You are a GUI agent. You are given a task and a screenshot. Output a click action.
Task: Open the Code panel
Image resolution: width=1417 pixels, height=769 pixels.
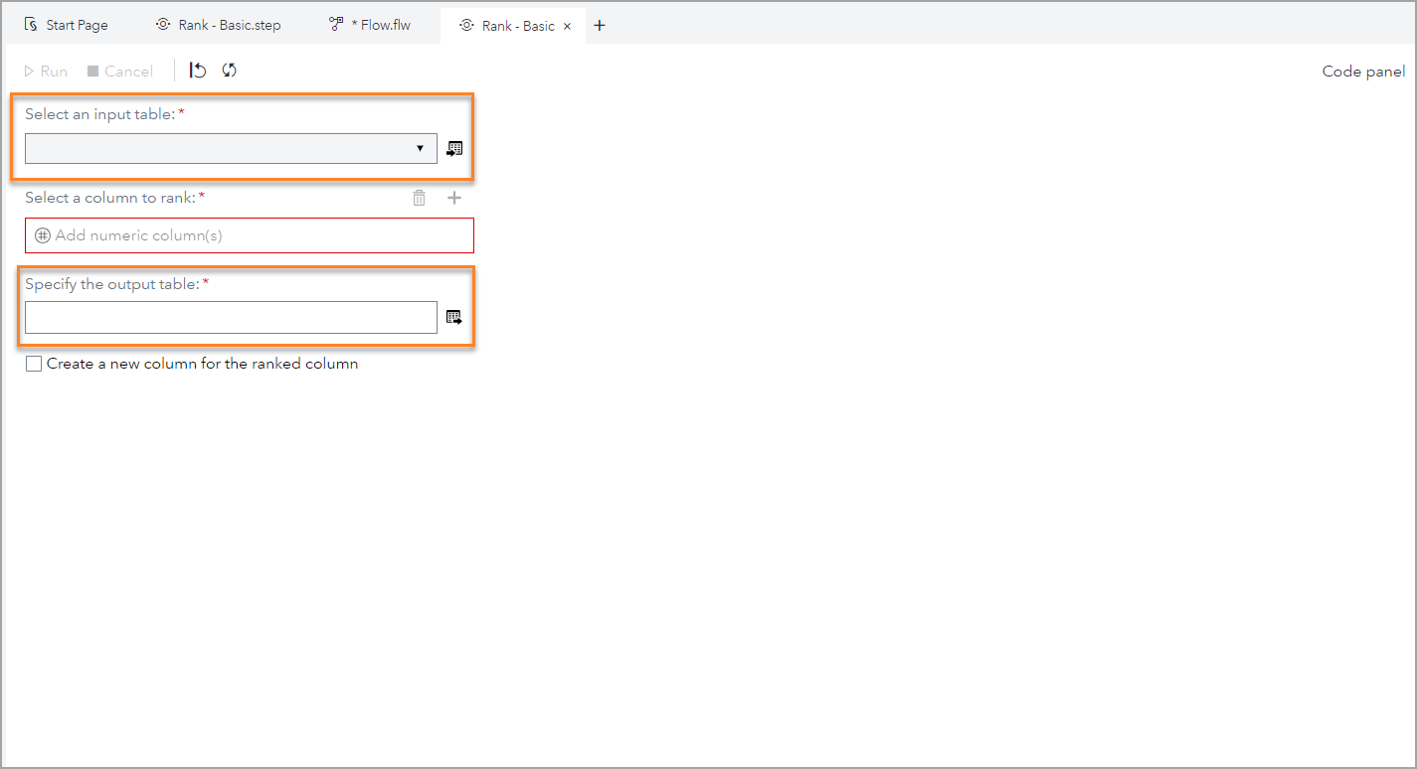point(1362,71)
